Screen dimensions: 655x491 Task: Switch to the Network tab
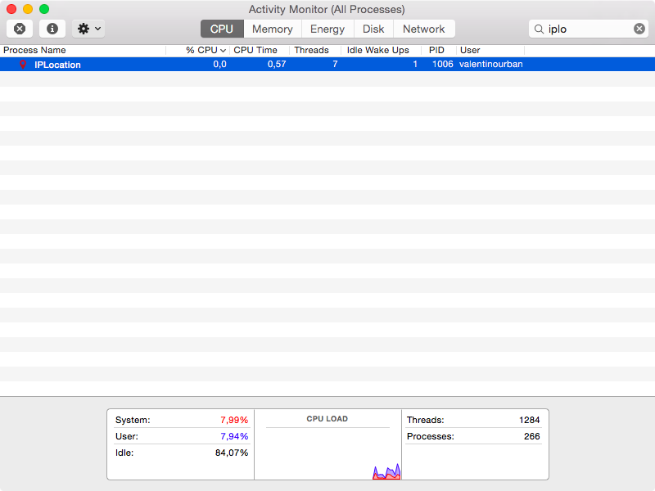424,29
